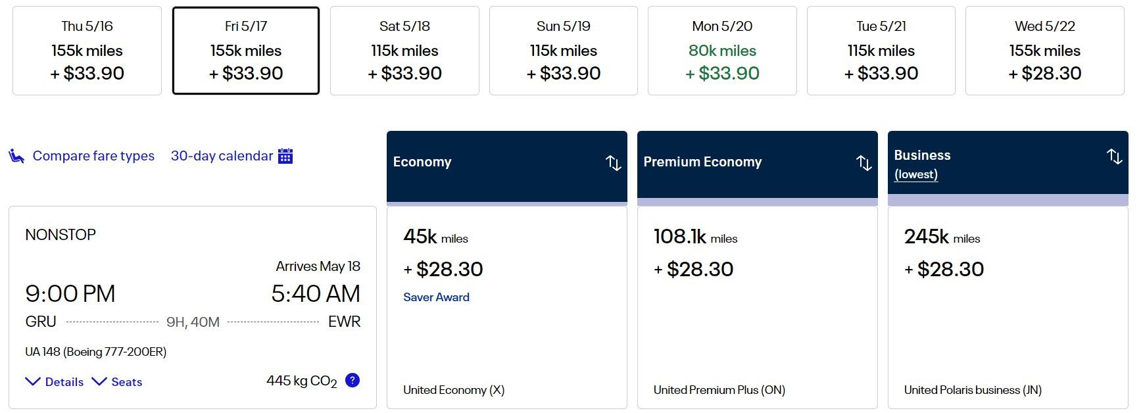Screen dimensions: 1143x413
Task: Sort by Economy column arrows
Action: (613, 162)
